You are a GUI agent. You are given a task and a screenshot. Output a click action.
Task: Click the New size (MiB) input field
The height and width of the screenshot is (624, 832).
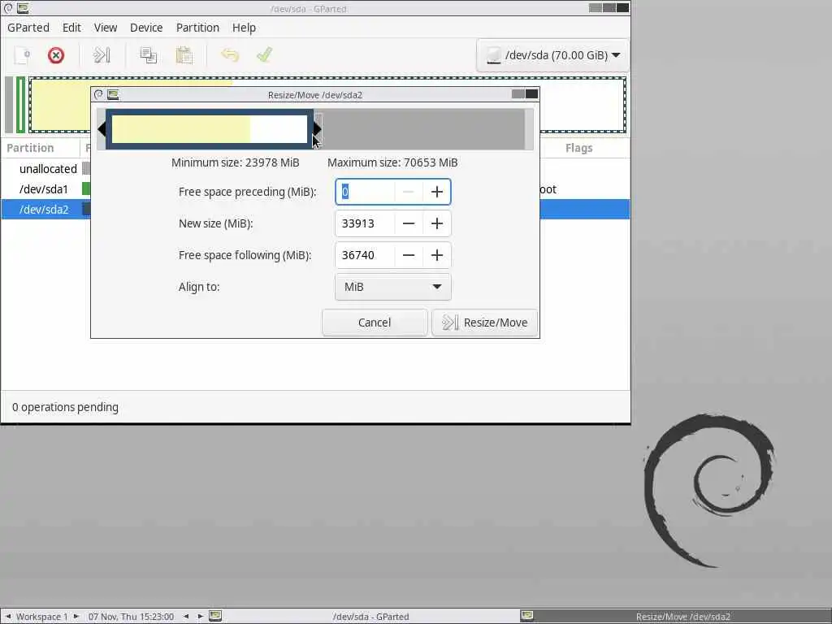[x=365, y=223]
